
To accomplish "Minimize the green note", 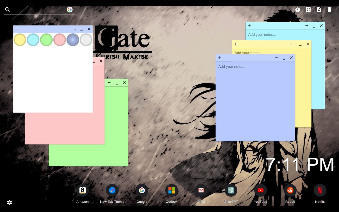I will click(117, 83).
